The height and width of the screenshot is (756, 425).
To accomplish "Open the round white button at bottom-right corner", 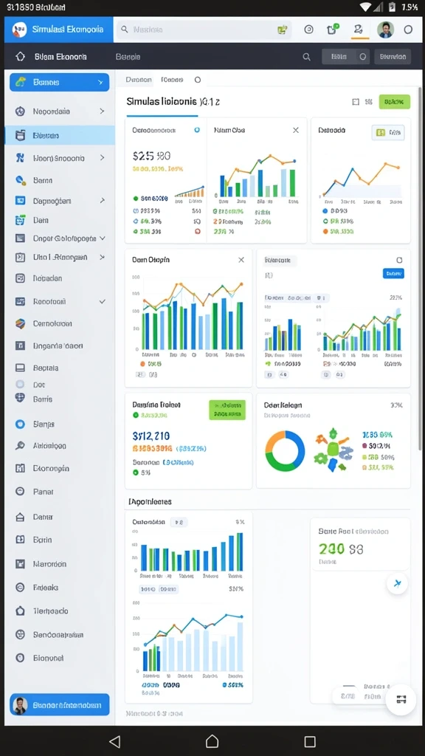I will click(401, 699).
